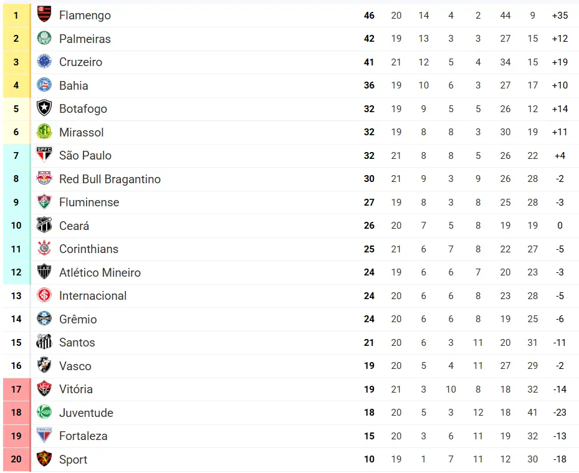579x473 pixels.
Task: Select the Fluminense team name
Action: click(x=89, y=202)
